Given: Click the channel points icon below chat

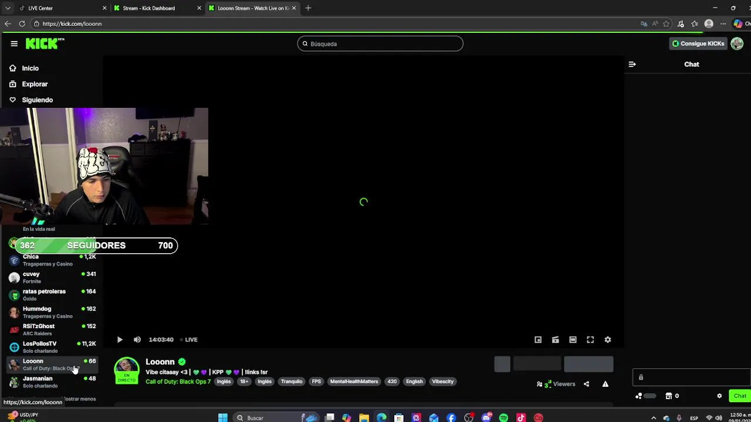Looking at the screenshot, I should 639,396.
